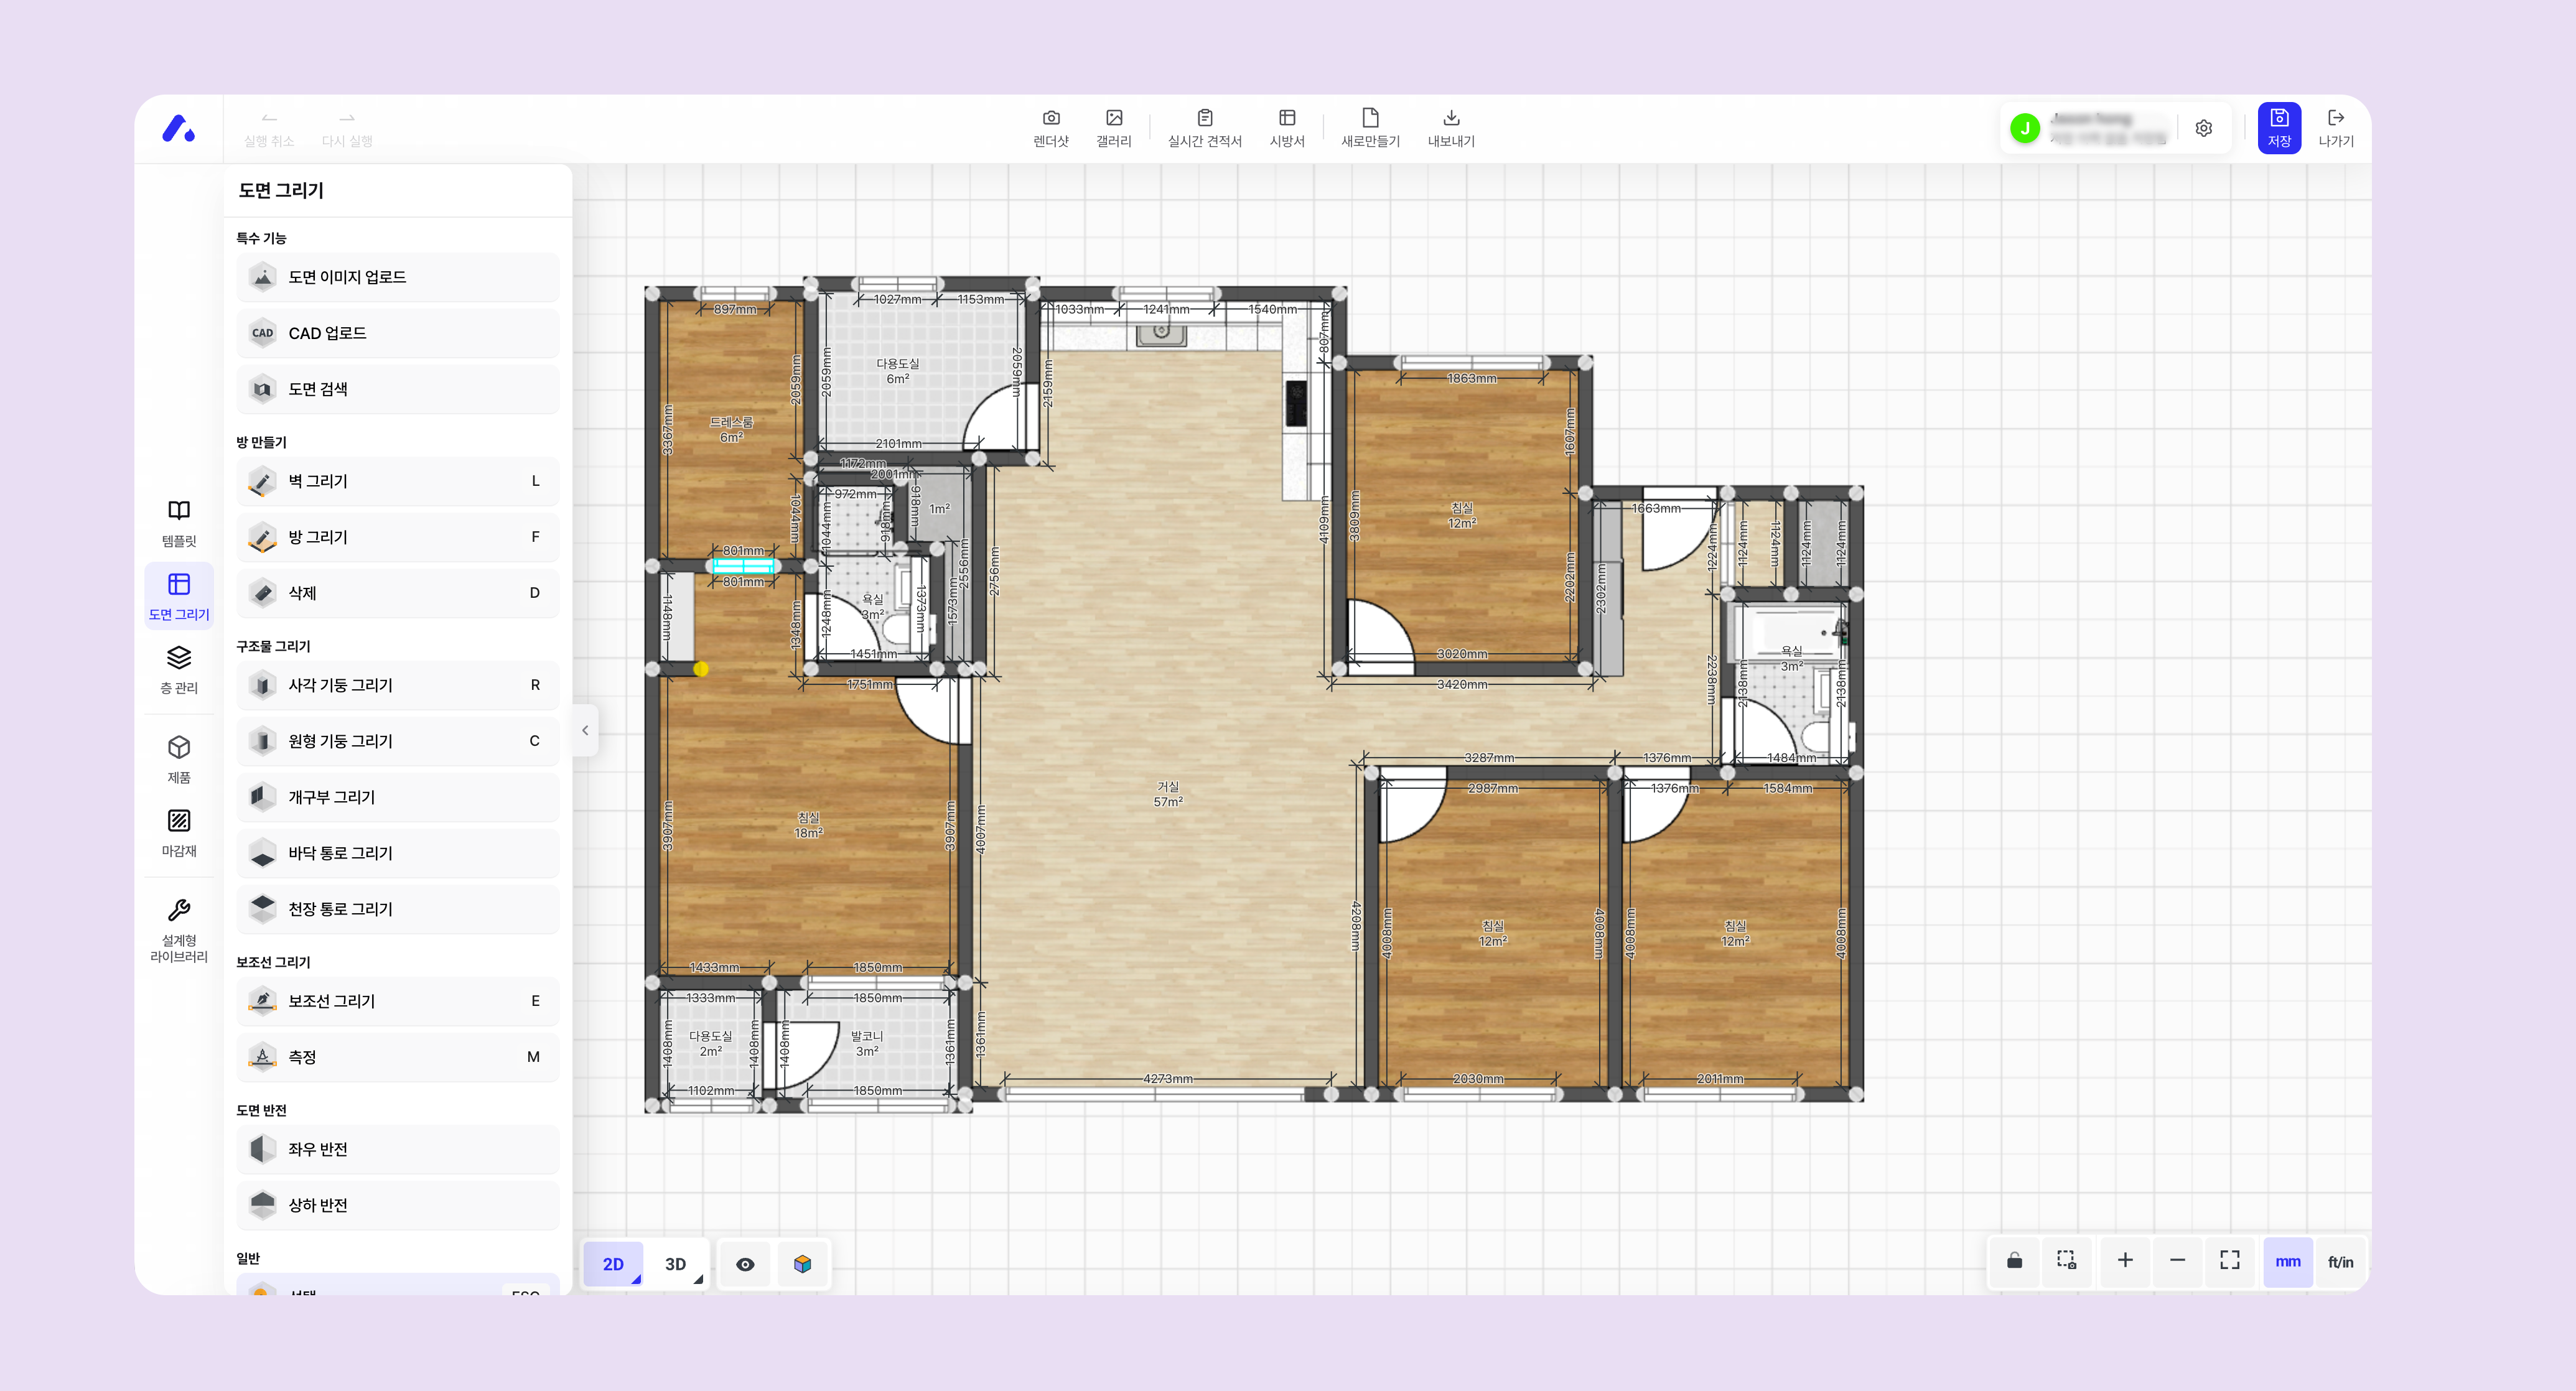
Task: Click the lock icon in the bottom toolbar
Action: (x=2014, y=1261)
